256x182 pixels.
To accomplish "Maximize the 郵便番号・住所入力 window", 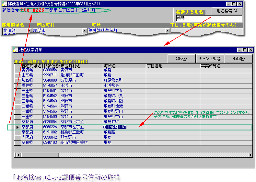I will [234, 4].
